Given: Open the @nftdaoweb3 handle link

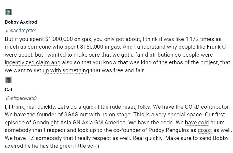Looking at the screenshot, I should pyautogui.click(x=21, y=98).
